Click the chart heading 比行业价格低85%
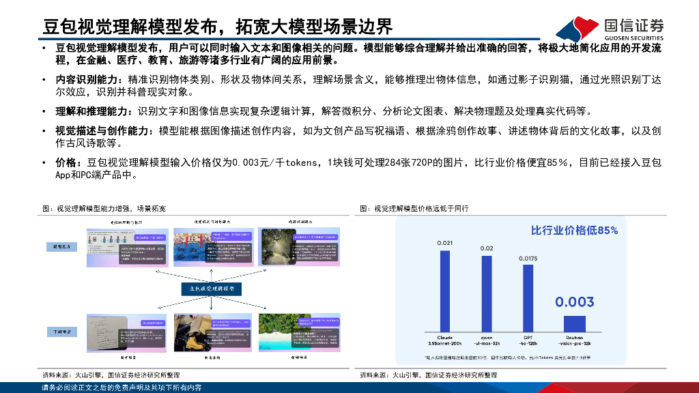Image resolution: width=699 pixels, height=393 pixels. (x=574, y=231)
